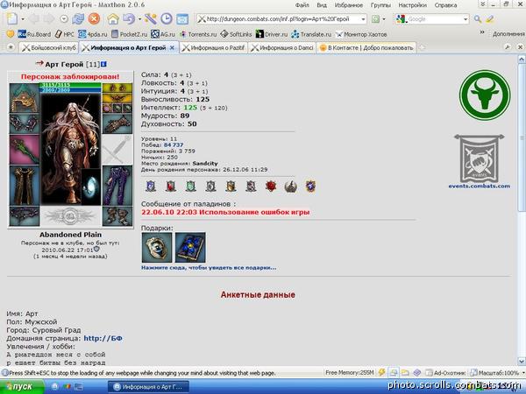The image size is (526, 394).
Task: Click the magic wand tools icon
Action: click(151, 18)
